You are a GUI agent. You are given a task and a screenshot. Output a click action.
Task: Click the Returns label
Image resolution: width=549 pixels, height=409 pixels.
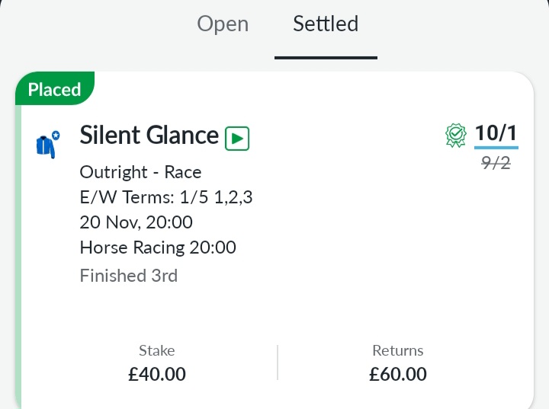398,350
